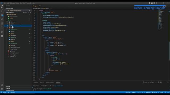Open Source Control view in activity bar
The height and width of the screenshot is (95, 170).
2,15
